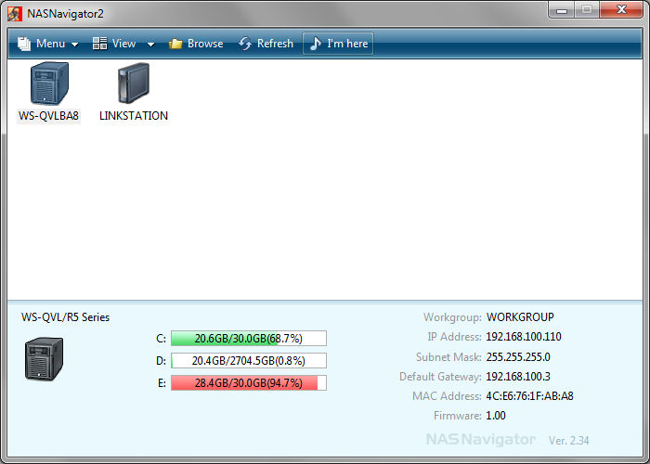
Task: Click the LINKSTATION device name label
Action: pyautogui.click(x=134, y=116)
